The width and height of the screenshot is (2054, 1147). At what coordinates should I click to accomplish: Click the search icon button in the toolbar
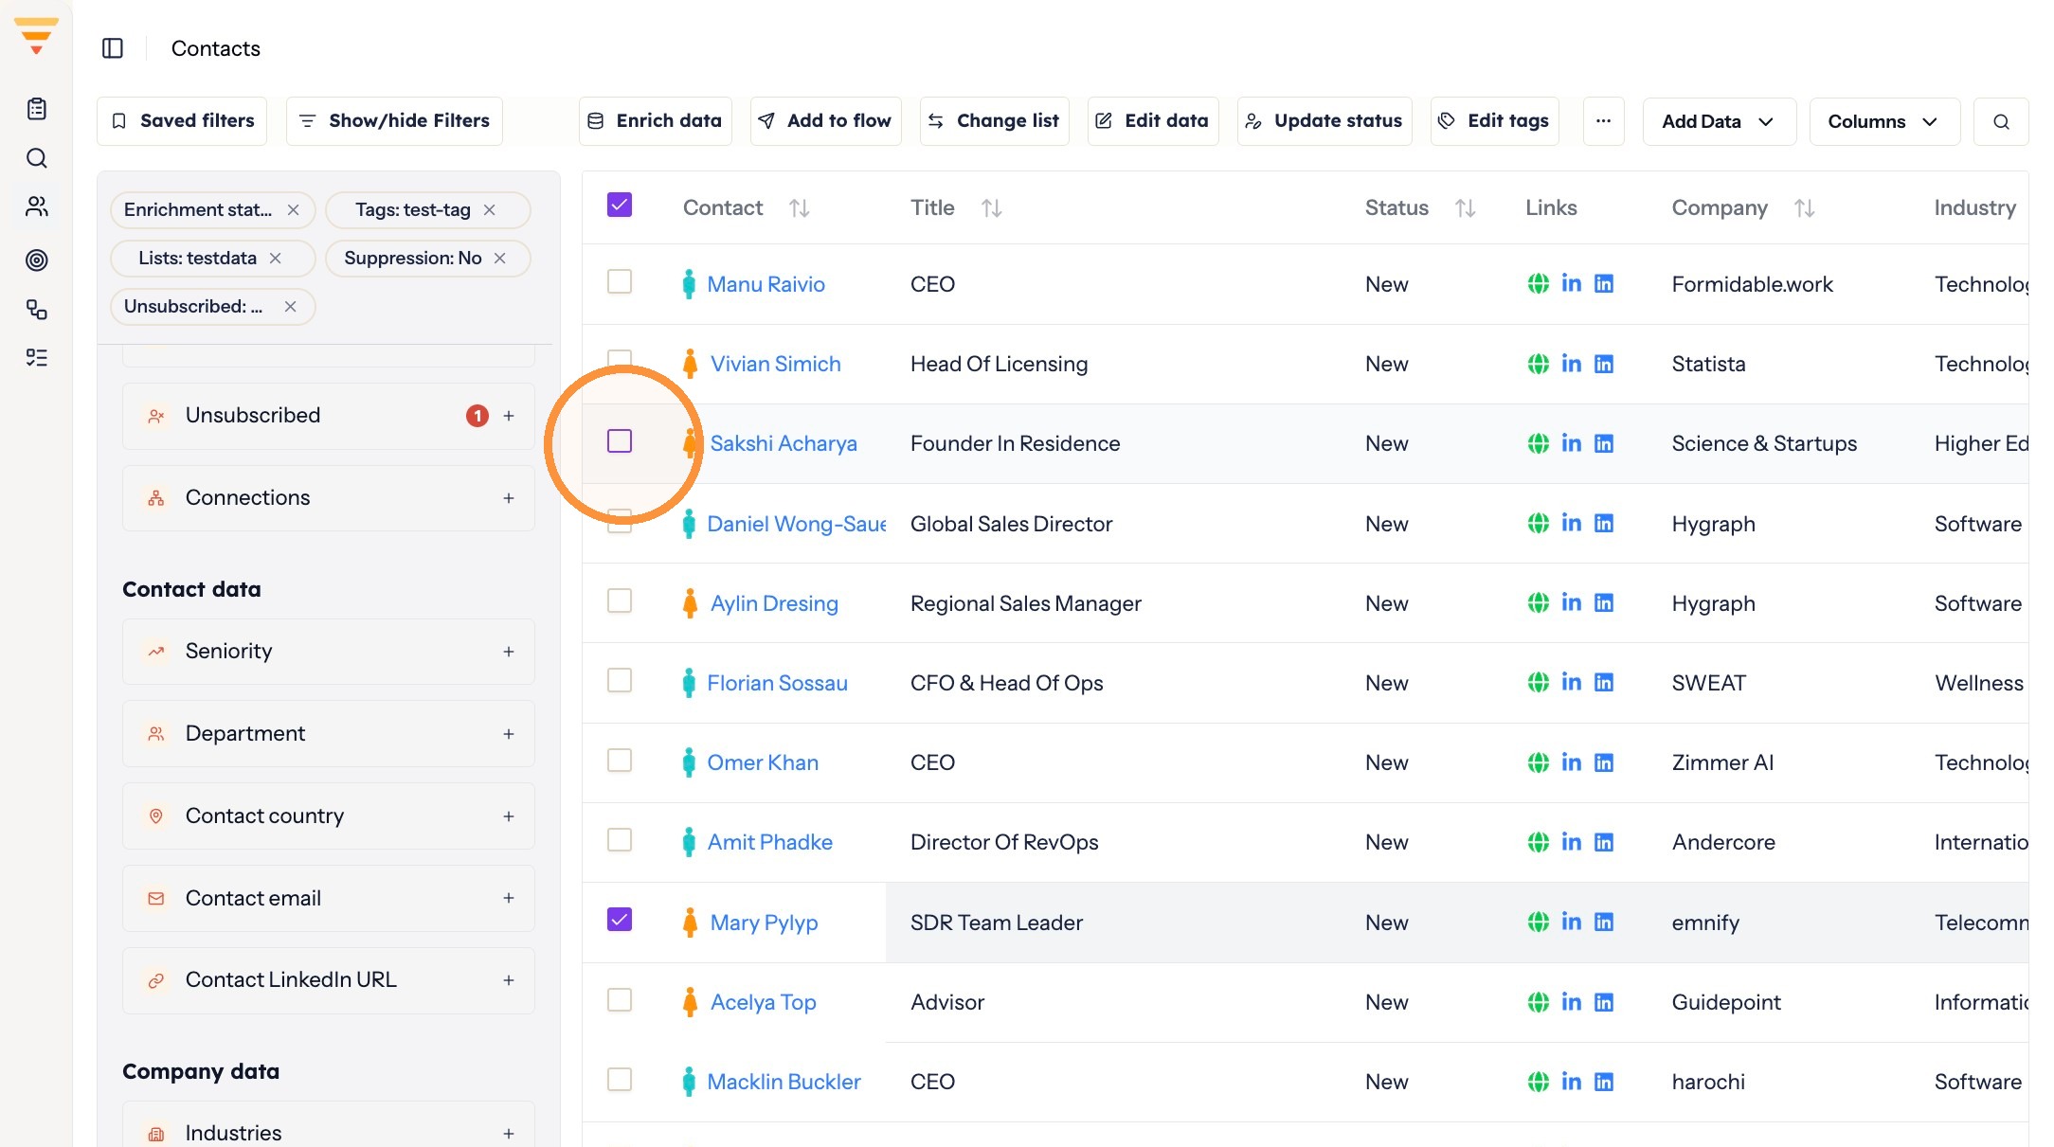click(x=2001, y=121)
